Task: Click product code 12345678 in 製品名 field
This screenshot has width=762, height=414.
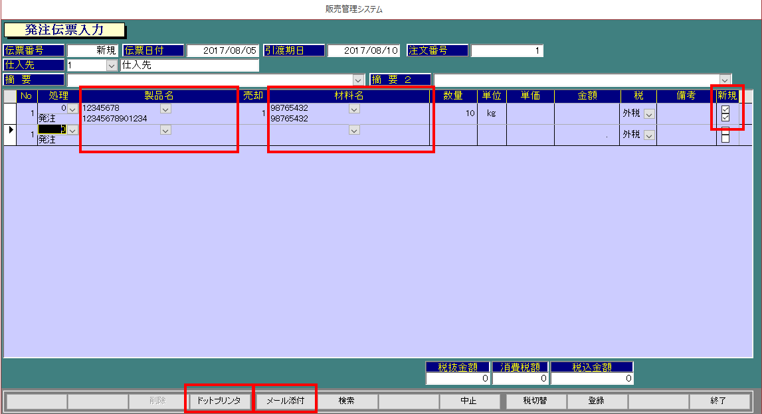Action: 101,108
